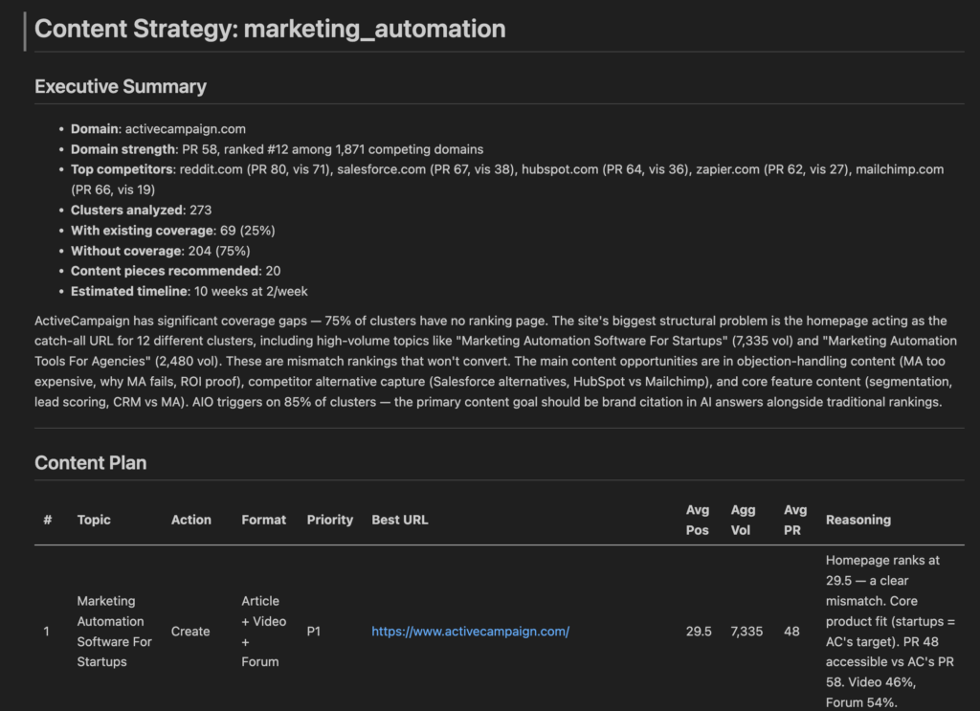Click the Executive Summary heading
This screenshot has height=711, width=980.
(121, 86)
